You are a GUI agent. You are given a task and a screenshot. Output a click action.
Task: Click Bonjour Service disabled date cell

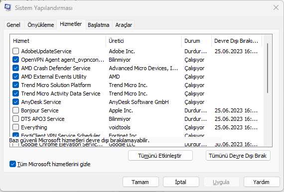[x=236, y=110]
